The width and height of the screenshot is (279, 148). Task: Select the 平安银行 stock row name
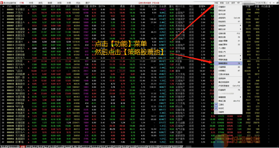20,10
